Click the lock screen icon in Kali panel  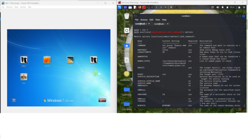239,7
